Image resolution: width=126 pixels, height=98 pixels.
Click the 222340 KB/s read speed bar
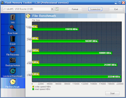tap(77, 77)
